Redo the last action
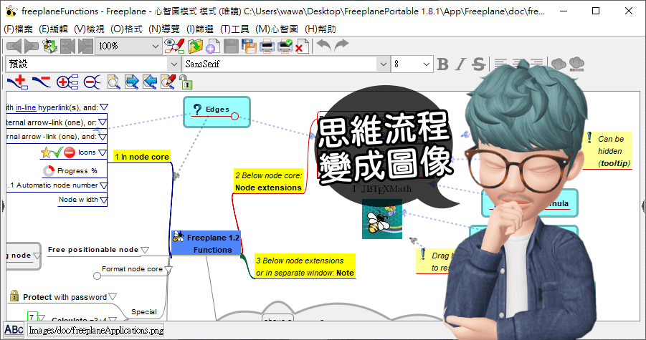Viewport: 646px width, 340px height. (x=341, y=45)
